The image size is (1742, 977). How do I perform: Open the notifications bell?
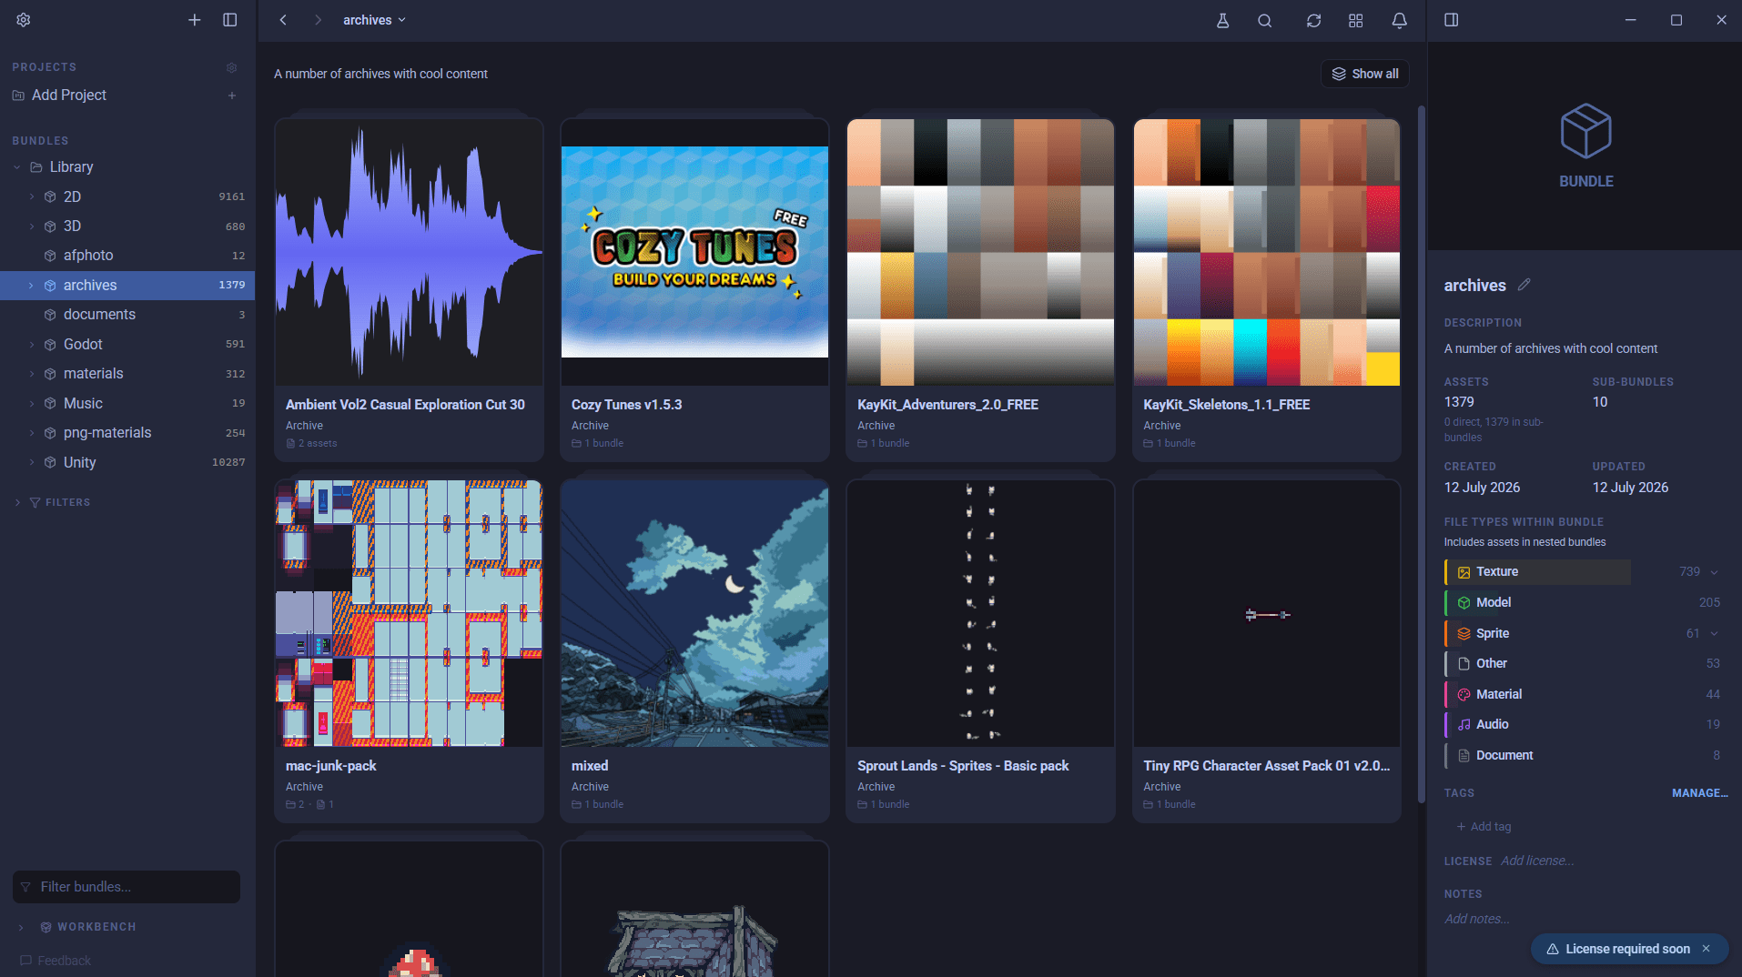coord(1399,20)
